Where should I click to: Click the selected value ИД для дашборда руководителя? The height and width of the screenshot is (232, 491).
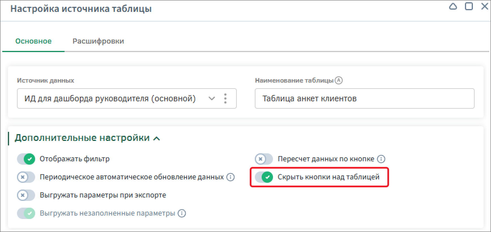click(110, 98)
